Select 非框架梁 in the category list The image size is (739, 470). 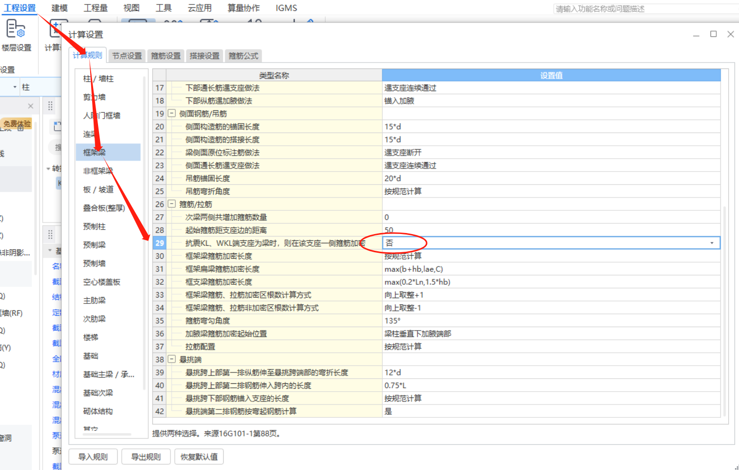coord(98,170)
